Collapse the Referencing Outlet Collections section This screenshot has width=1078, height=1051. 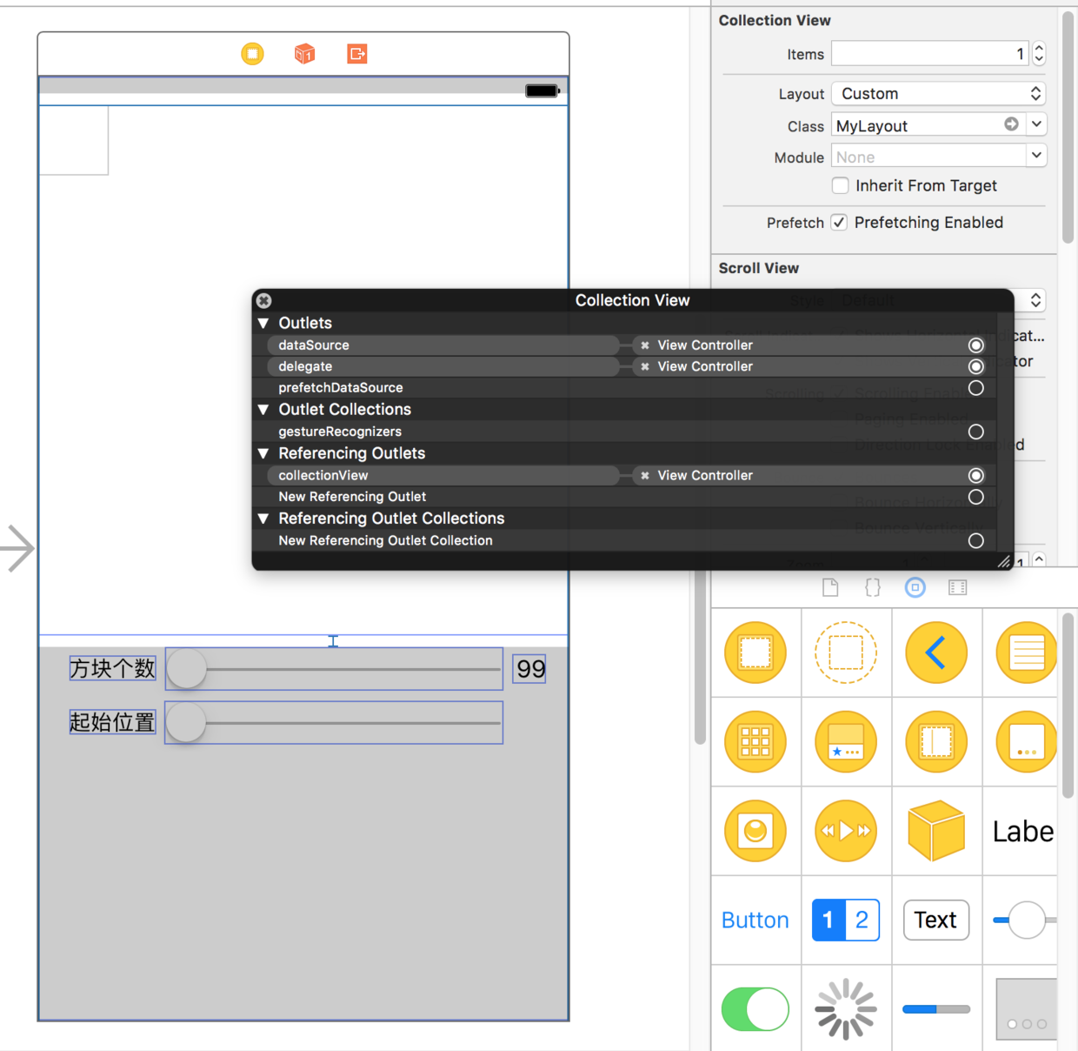(263, 519)
